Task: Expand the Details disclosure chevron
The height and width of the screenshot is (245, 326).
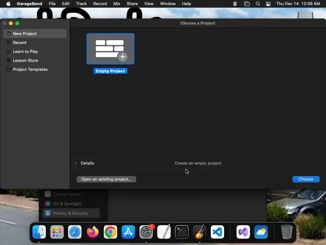Action: point(76,163)
